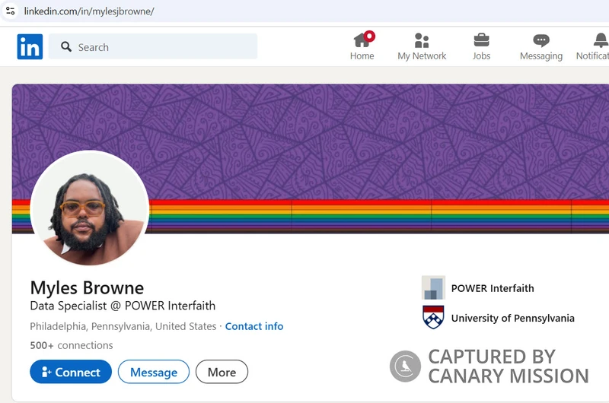The width and height of the screenshot is (609, 403).
Task: Click the POWER Interfaith logo icon
Action: (433, 287)
